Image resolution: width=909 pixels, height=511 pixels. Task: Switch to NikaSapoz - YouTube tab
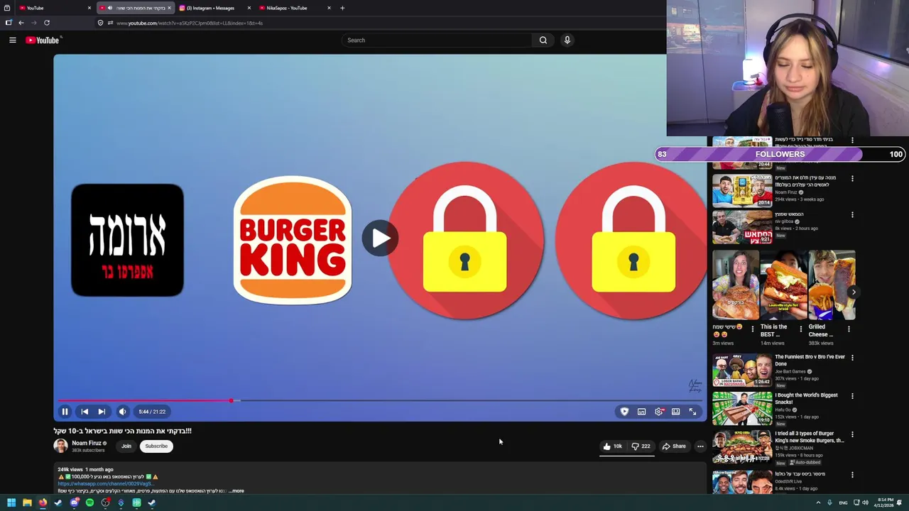[295, 8]
